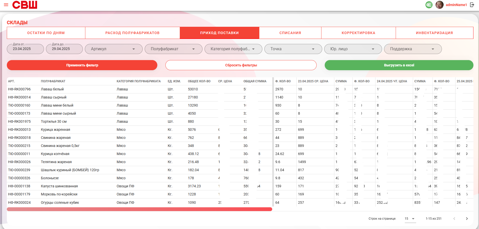Go to previous table page
The height and width of the screenshot is (229, 479).
pyautogui.click(x=454, y=219)
